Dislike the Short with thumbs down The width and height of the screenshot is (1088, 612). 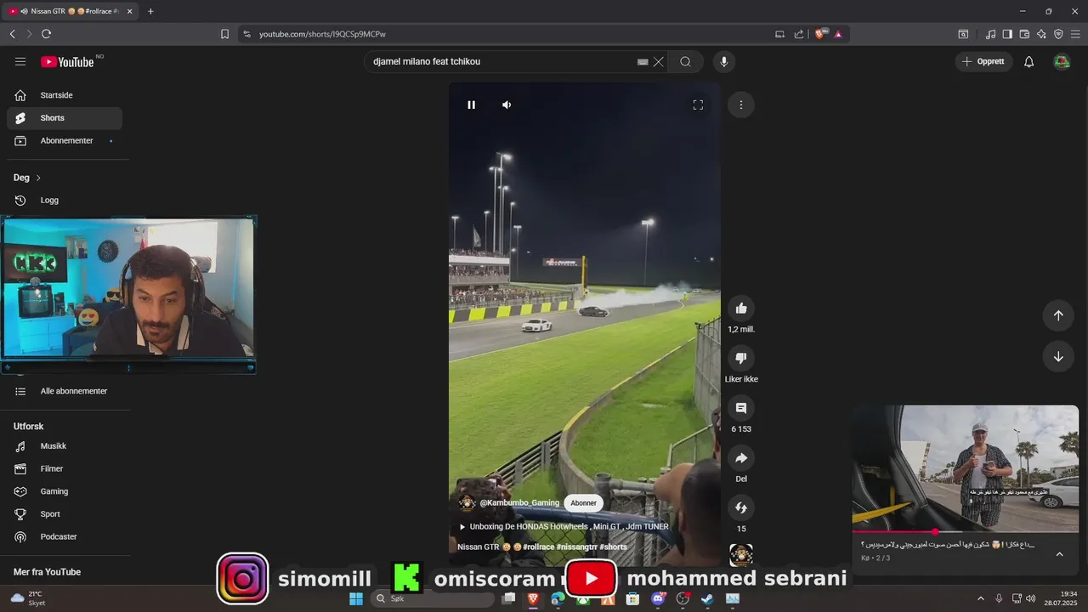pos(741,358)
